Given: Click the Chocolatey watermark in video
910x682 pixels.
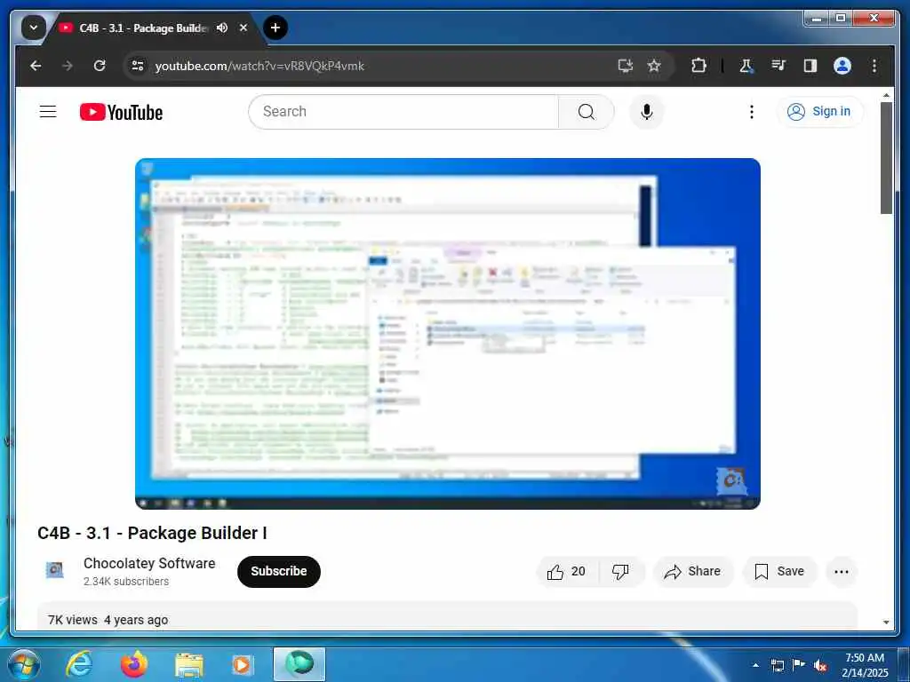Looking at the screenshot, I should pos(730,480).
